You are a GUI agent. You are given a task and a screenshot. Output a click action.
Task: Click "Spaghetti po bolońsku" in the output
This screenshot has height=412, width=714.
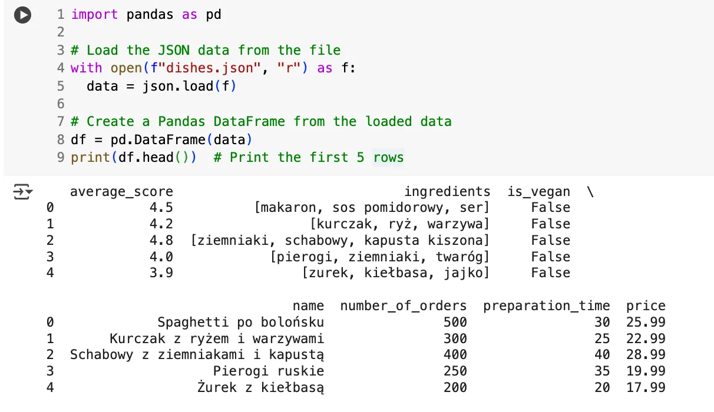pyautogui.click(x=240, y=323)
